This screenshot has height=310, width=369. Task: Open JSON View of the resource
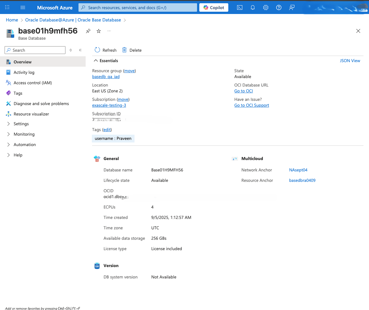point(350,61)
